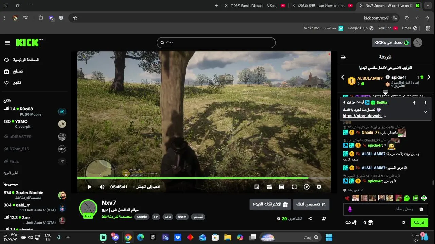Send message with الدردشة green button

click(x=419, y=223)
